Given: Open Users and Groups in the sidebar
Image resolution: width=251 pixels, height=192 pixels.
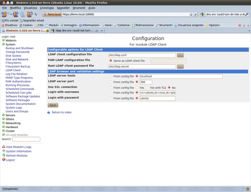Looking at the screenshot, I should 17,111.
